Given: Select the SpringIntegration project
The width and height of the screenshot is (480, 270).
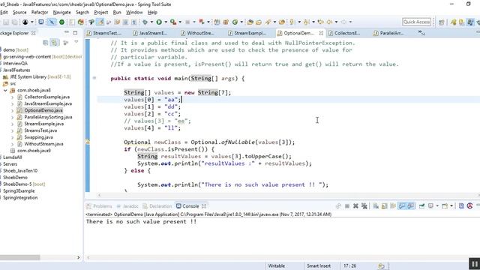Looking at the screenshot, I should point(20,198).
